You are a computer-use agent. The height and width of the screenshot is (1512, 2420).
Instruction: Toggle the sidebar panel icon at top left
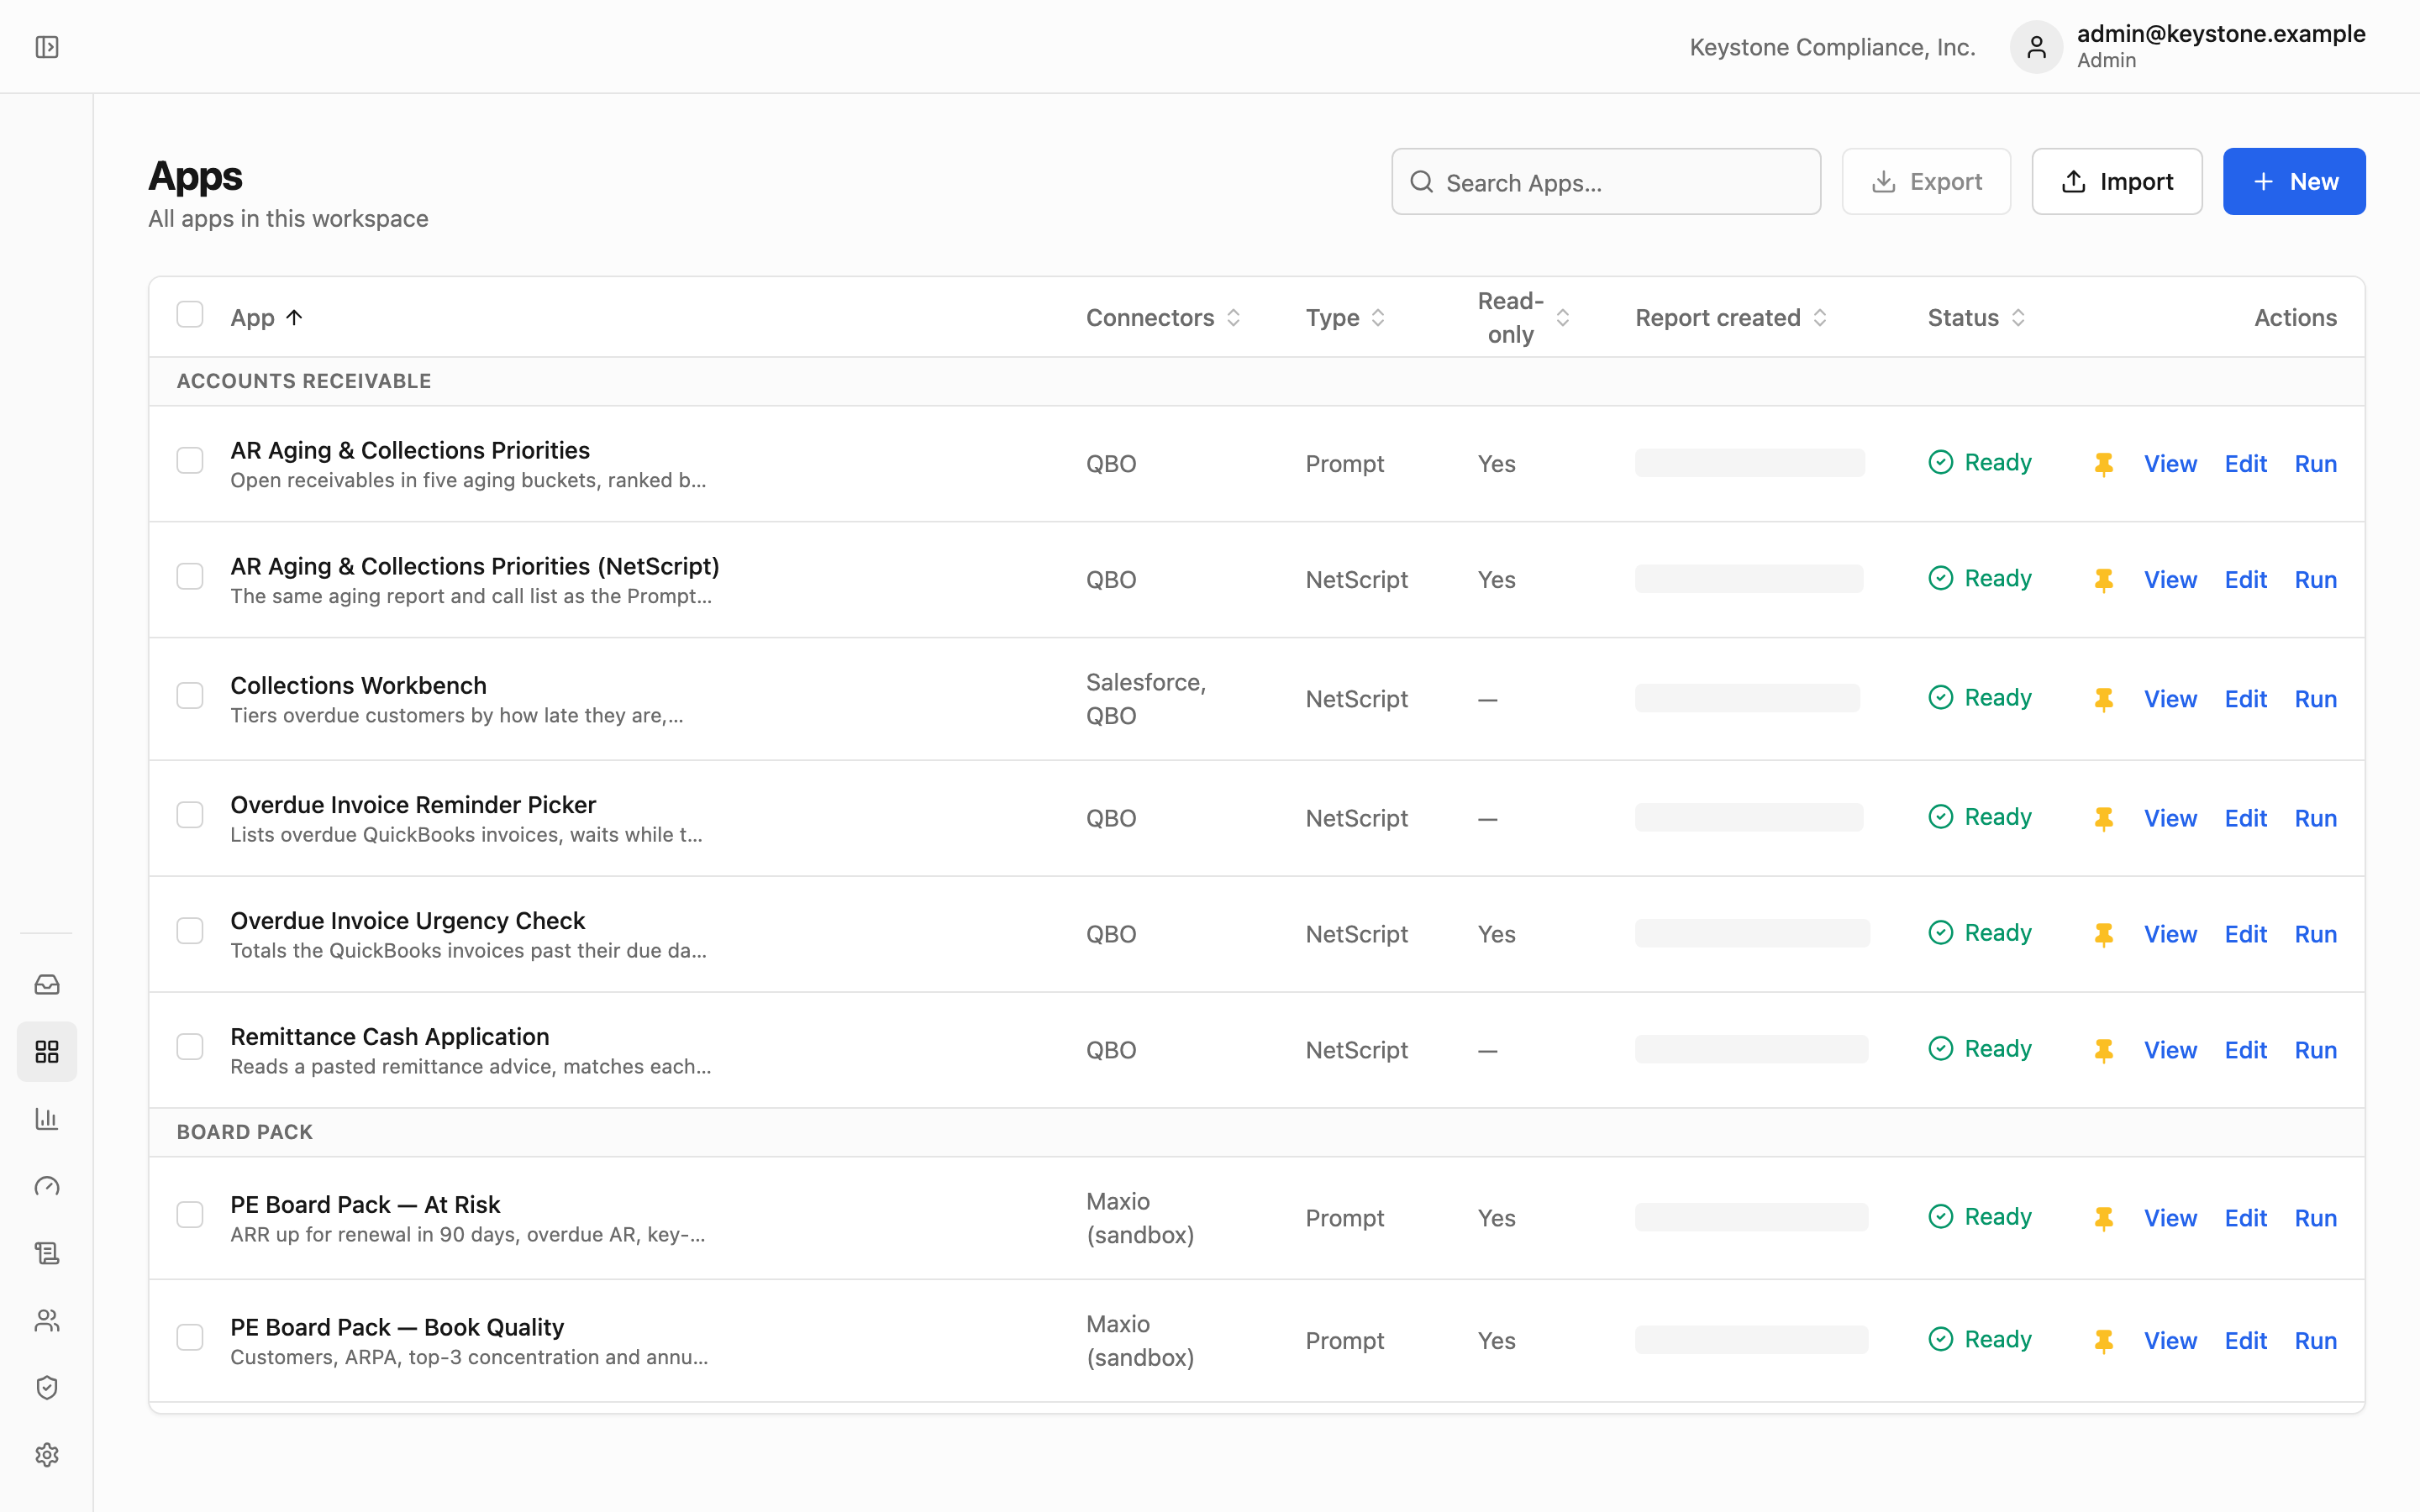[47, 47]
